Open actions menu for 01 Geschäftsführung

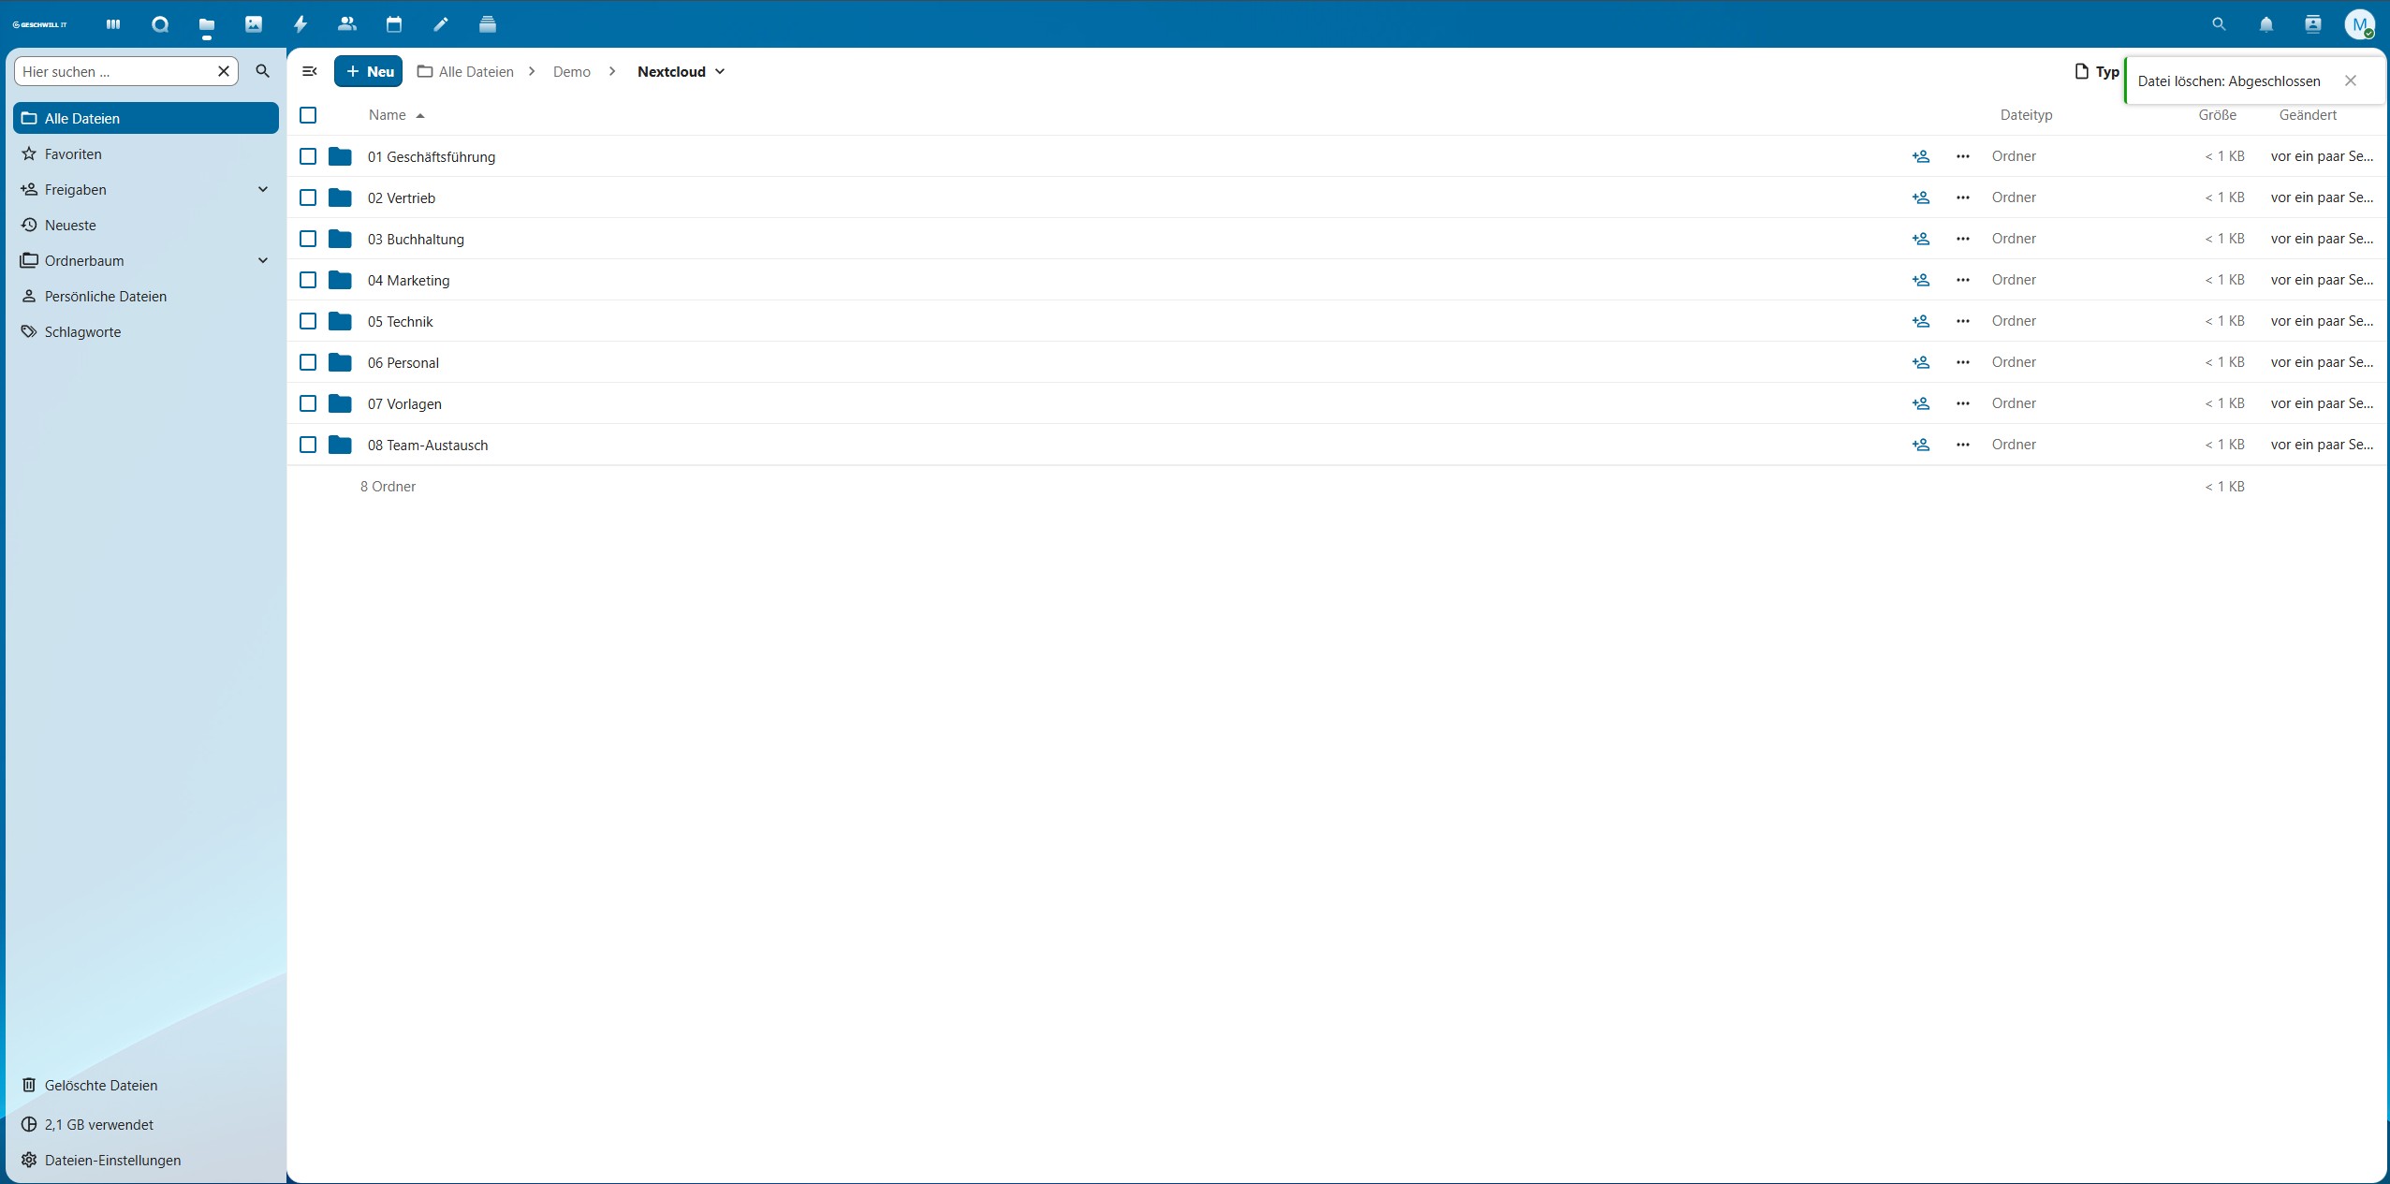click(x=1963, y=156)
